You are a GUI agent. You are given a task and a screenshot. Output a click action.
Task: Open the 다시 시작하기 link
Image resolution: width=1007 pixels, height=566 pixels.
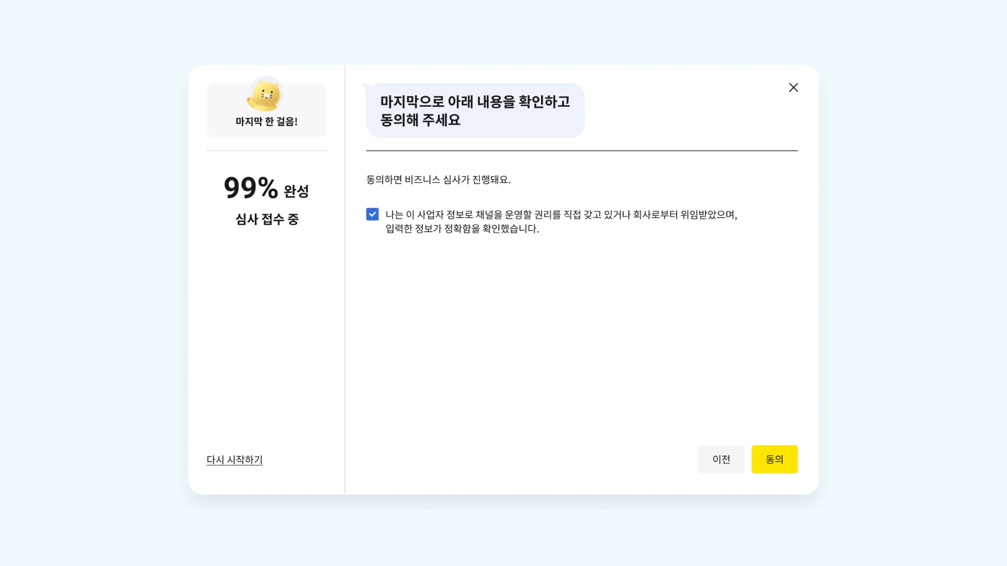(x=234, y=460)
